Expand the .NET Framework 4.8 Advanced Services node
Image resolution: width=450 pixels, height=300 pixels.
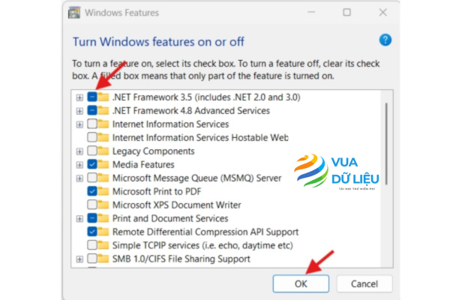tap(79, 110)
